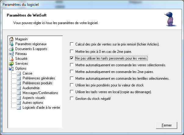Select Logiciels d'aide à la vente
The width and height of the screenshot is (184, 135).
[x=41, y=108]
